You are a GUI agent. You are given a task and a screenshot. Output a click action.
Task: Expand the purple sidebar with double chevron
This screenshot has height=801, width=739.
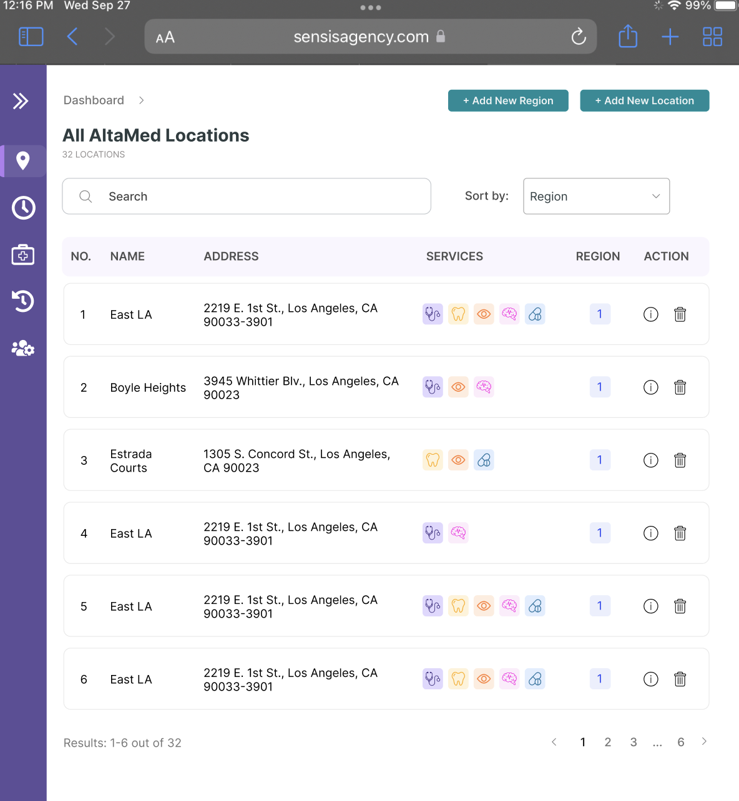click(21, 101)
